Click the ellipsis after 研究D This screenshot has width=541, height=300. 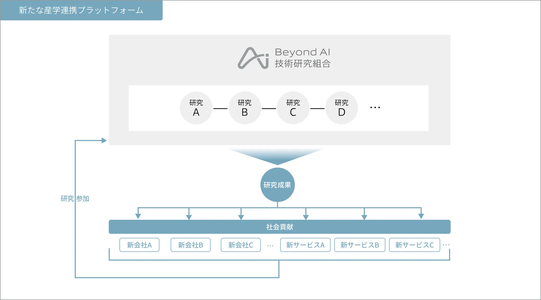point(375,107)
